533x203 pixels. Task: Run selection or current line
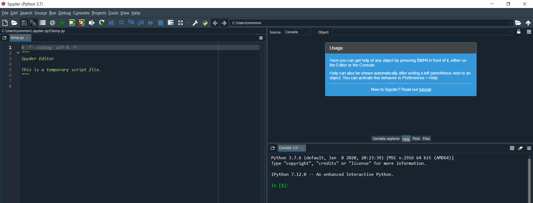pos(91,23)
